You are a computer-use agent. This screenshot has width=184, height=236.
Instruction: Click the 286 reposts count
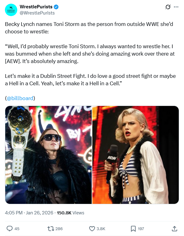[x=59, y=229]
